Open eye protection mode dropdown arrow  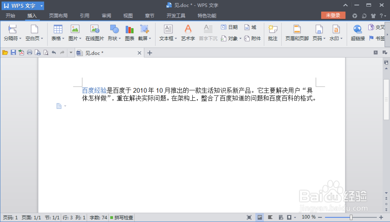pyautogui.click(x=295, y=218)
